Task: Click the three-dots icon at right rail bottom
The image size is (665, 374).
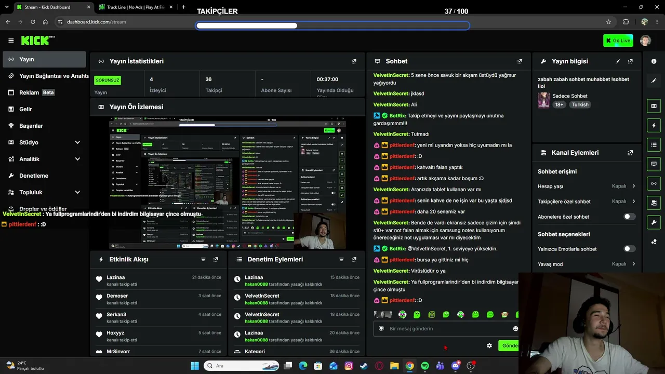Action: (654, 242)
